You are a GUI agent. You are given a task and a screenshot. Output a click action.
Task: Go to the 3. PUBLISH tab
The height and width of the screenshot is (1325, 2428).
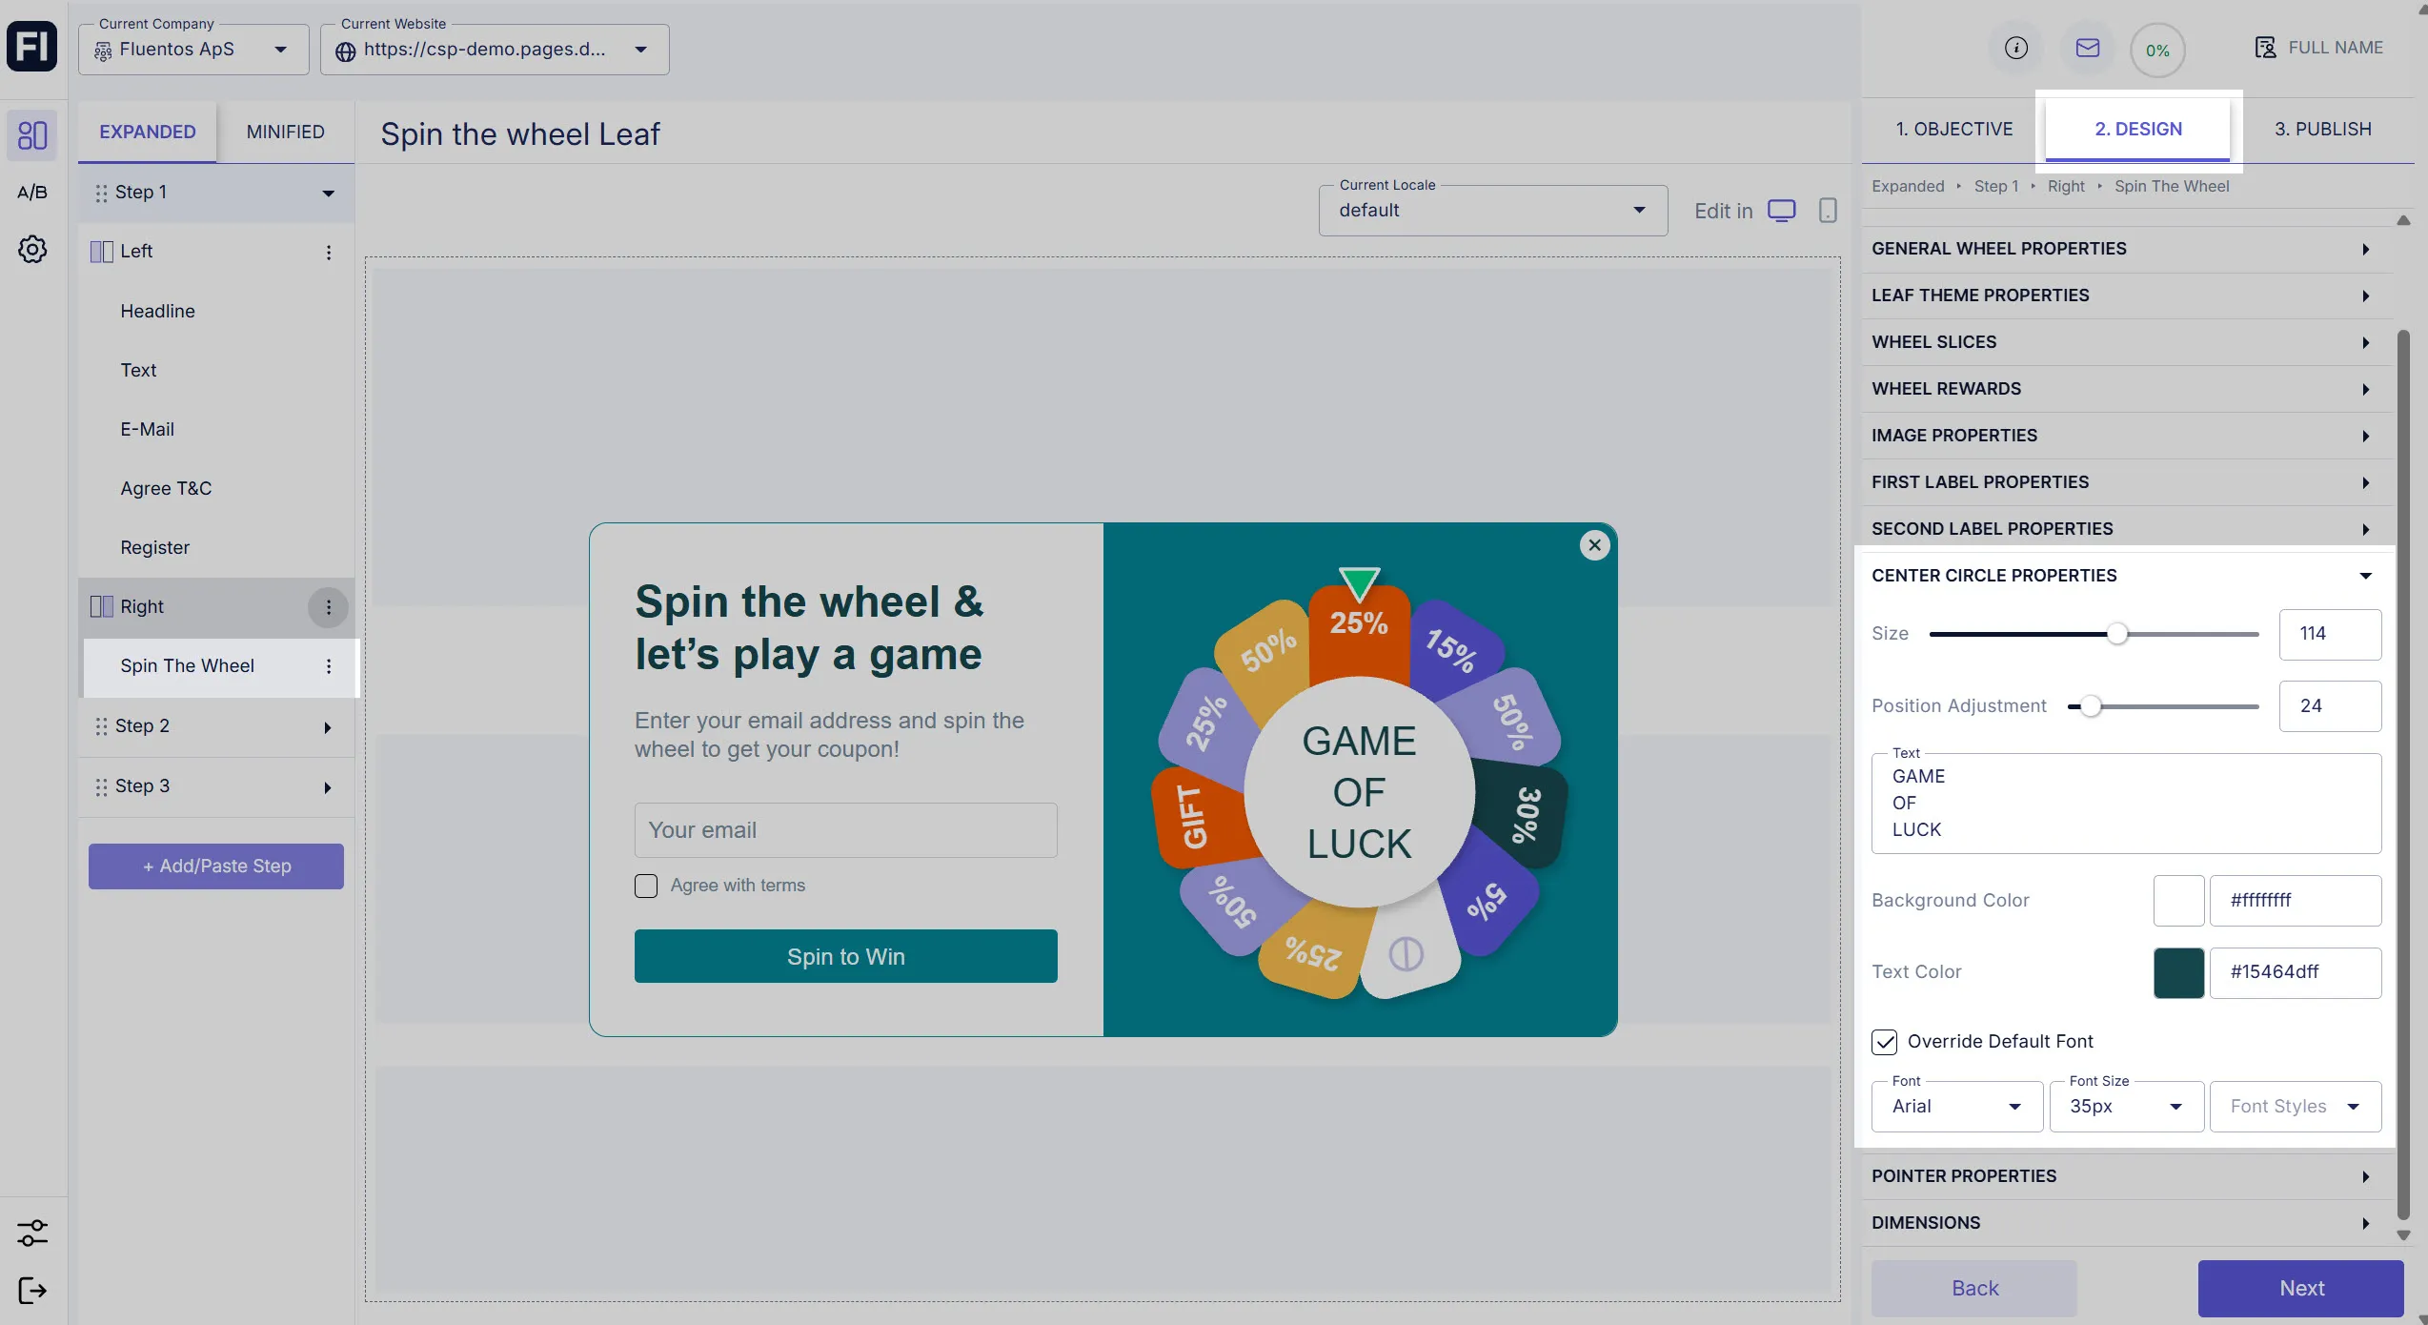(x=2322, y=129)
